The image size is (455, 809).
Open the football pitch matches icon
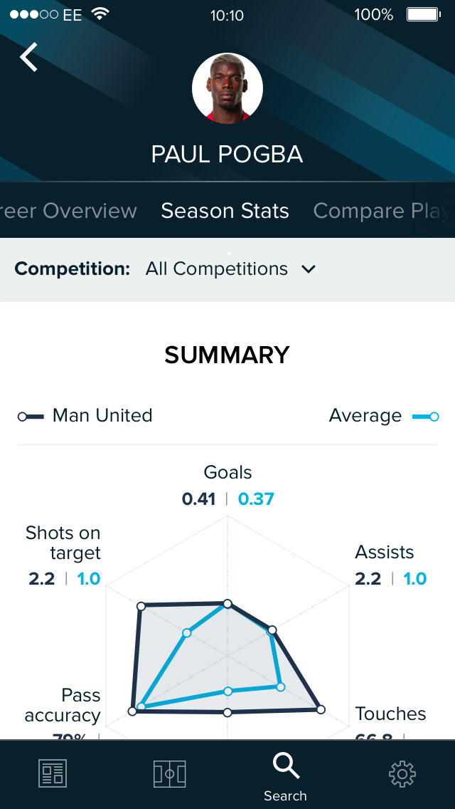coord(169,773)
